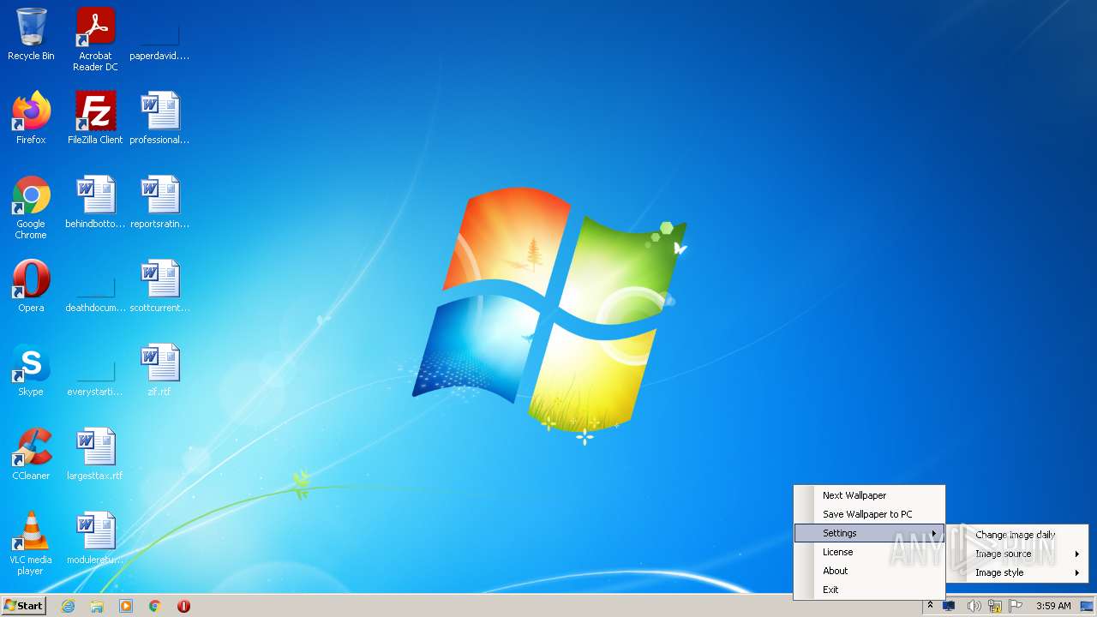Image resolution: width=1097 pixels, height=617 pixels.
Task: Open Internet Explorer from the taskbar
Action: 68,606
